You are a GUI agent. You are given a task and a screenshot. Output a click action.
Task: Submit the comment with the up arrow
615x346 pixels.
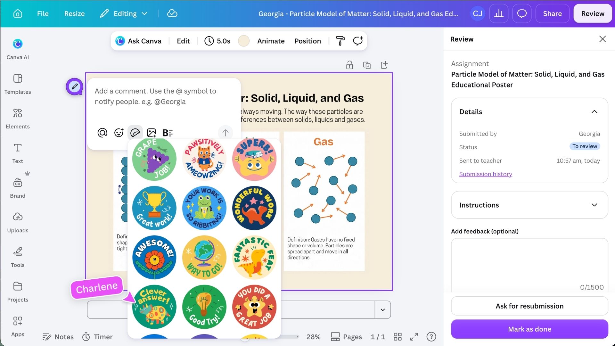pos(225,133)
